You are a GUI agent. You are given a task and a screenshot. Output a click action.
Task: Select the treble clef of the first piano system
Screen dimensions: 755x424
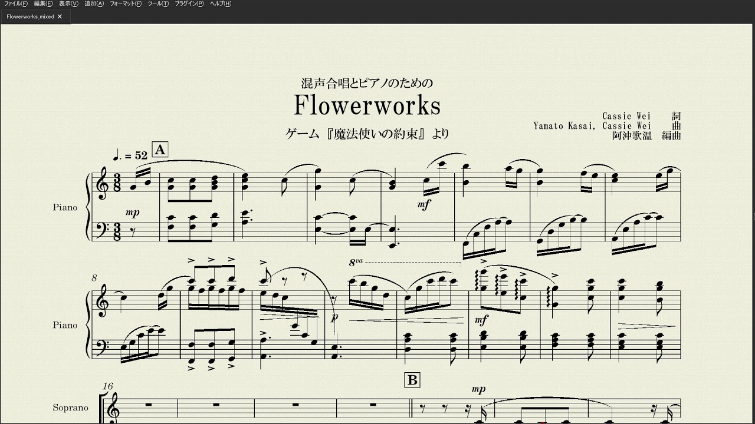coord(103,183)
